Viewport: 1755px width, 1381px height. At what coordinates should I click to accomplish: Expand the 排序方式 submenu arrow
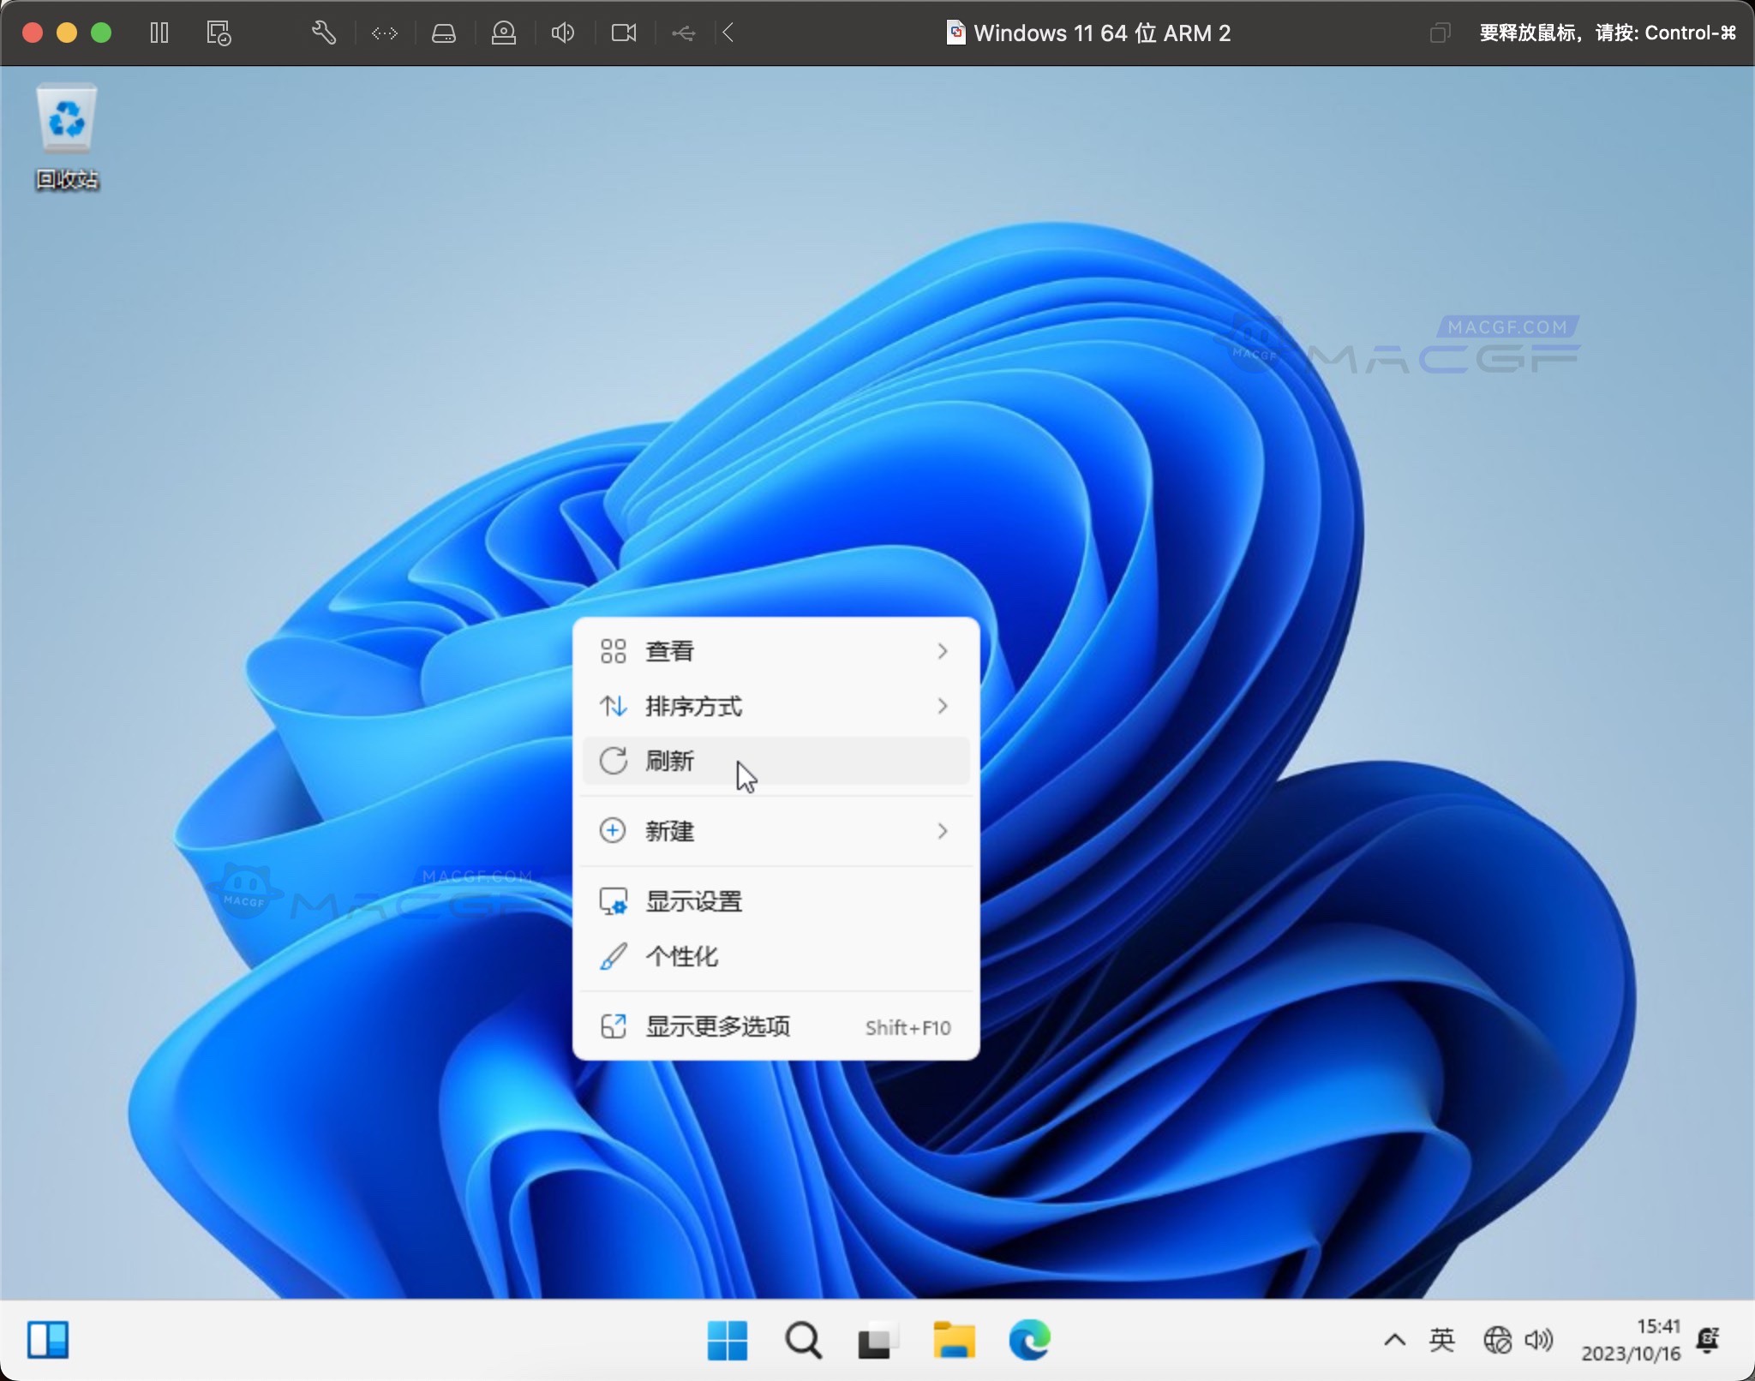coord(941,707)
